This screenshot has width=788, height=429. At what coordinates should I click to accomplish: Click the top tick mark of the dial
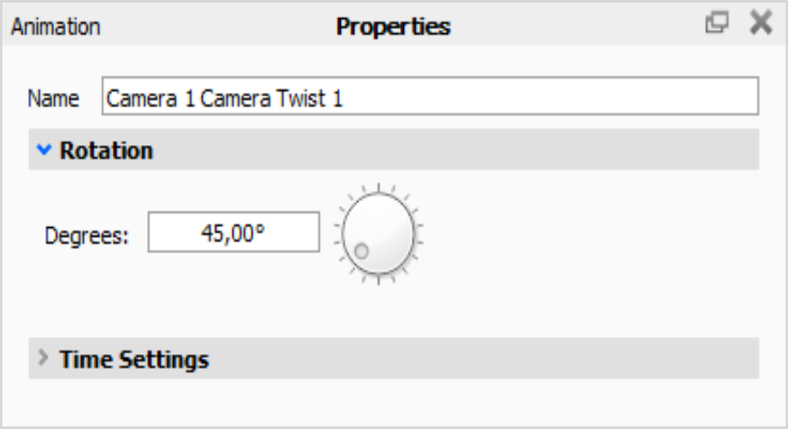[379, 187]
